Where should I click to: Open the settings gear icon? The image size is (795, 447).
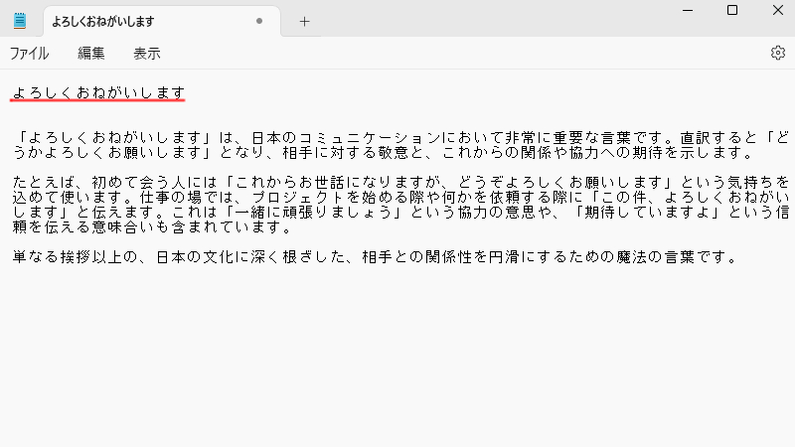[778, 53]
